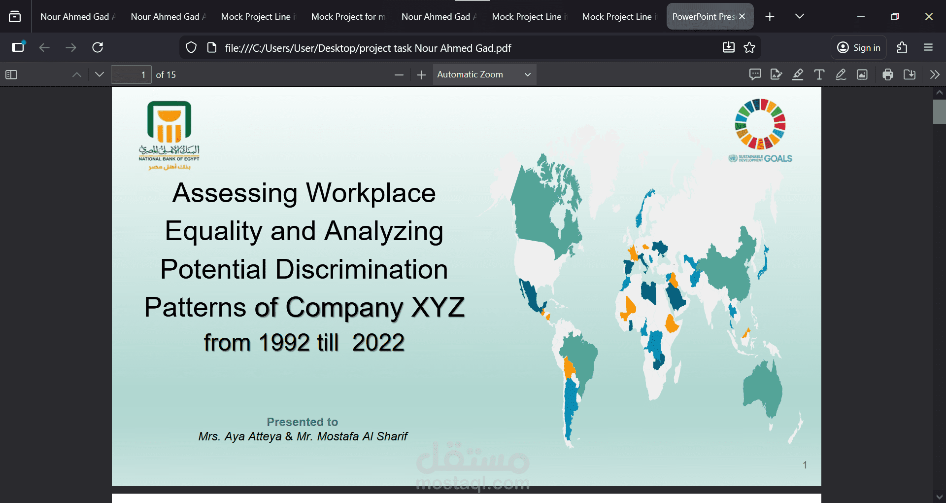Select the add image tool
946x503 pixels.
click(x=862, y=74)
